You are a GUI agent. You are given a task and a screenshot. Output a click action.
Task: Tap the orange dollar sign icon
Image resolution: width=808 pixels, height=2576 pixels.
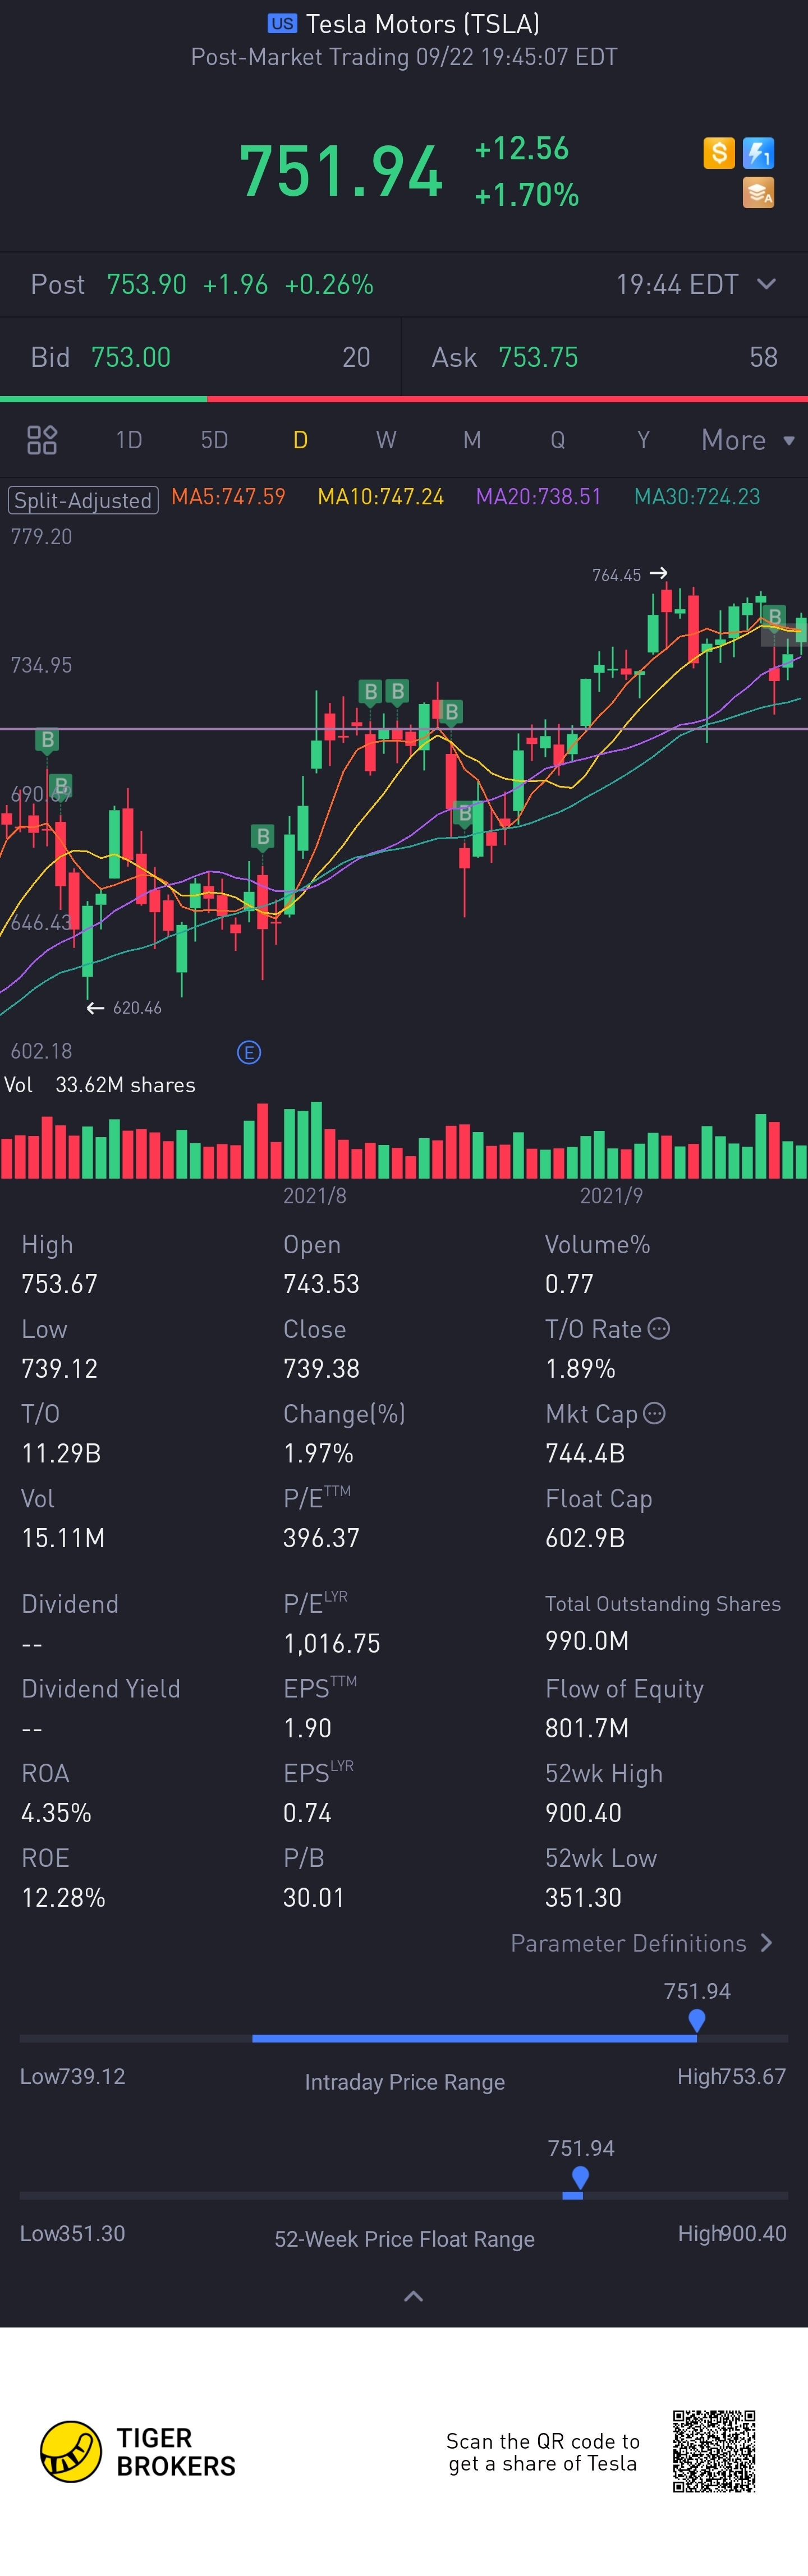coord(719,153)
